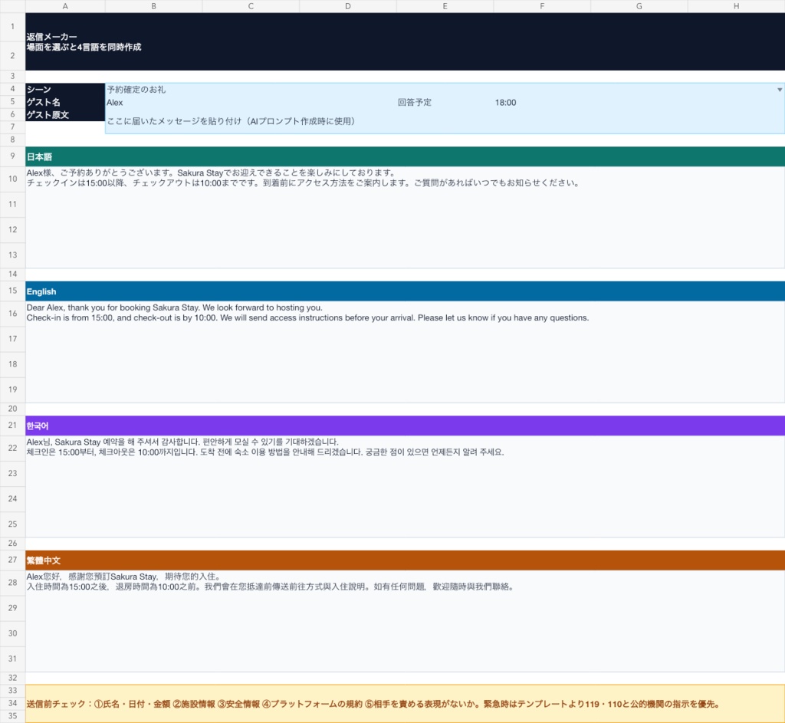Click the ゲスト原文 label cell
This screenshot has height=723, width=785.
click(65, 115)
